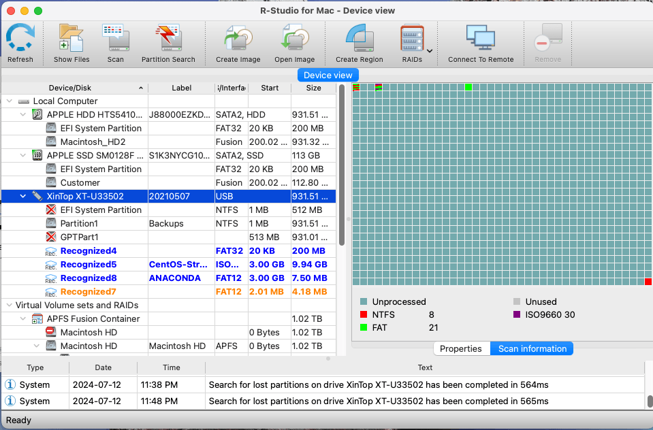
Task: Sort by the Label column header
Action: pyautogui.click(x=182, y=88)
